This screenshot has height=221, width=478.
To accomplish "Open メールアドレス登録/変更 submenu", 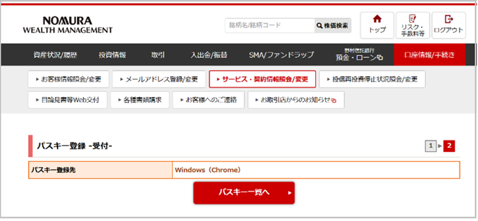I will coord(158,79).
